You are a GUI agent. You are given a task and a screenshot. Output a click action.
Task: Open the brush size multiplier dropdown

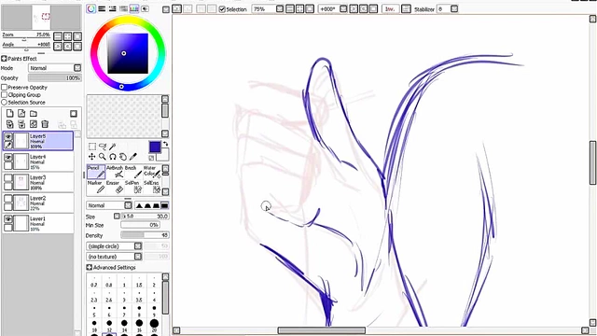coord(117,216)
